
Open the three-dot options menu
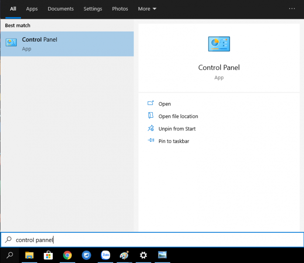tap(292, 9)
